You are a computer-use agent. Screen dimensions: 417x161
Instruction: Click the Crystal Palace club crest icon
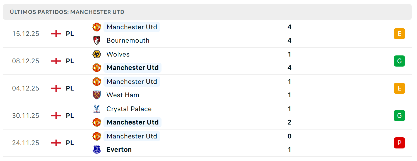pyautogui.click(x=97, y=109)
